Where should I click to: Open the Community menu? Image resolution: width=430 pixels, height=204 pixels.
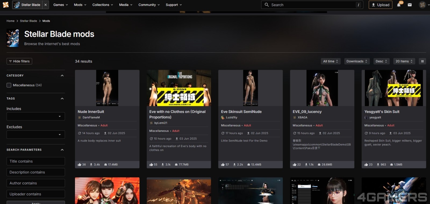coord(149,5)
